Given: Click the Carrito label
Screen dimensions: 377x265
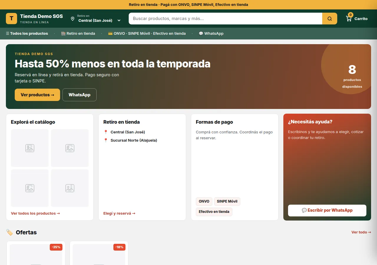Looking at the screenshot, I should point(361,19).
